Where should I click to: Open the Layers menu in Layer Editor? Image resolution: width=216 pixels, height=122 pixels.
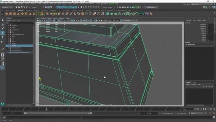188,84
